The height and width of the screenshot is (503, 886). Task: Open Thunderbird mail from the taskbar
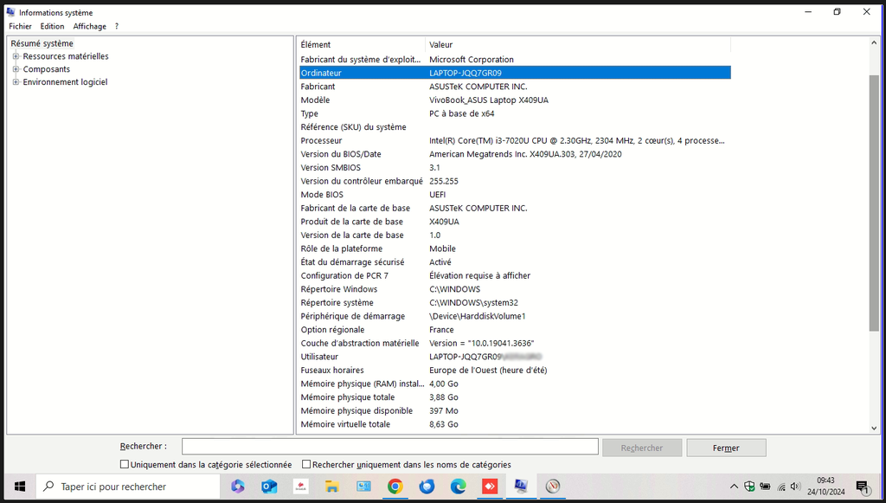click(427, 486)
